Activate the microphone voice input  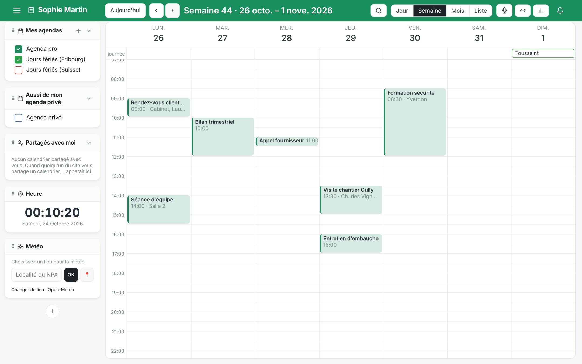(x=504, y=11)
